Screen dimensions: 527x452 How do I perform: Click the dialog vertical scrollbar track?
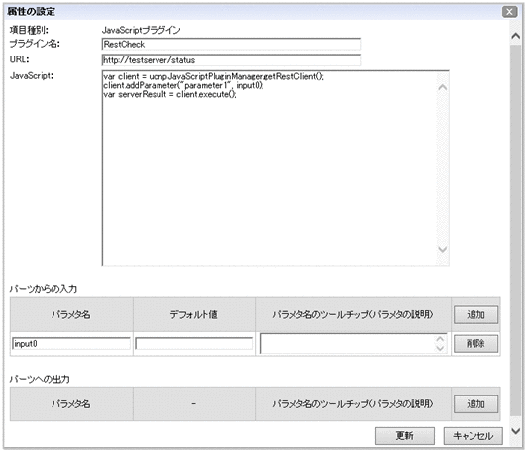(x=515, y=230)
